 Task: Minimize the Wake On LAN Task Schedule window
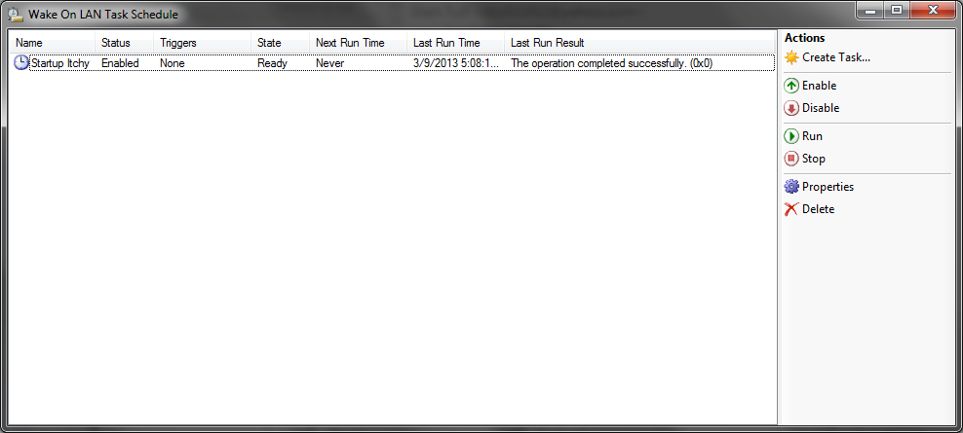tap(870, 11)
